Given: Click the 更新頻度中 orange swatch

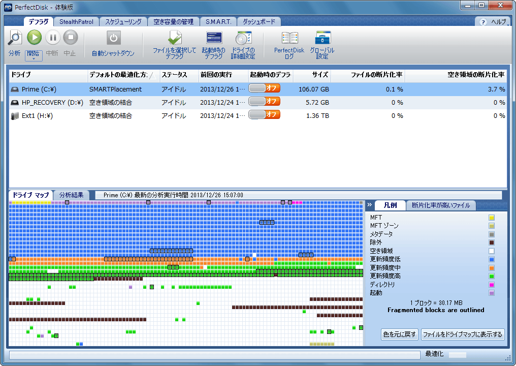Looking at the screenshot, I should (491, 268).
